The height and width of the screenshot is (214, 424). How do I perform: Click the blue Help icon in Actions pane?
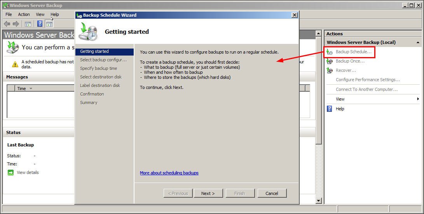[329, 109]
